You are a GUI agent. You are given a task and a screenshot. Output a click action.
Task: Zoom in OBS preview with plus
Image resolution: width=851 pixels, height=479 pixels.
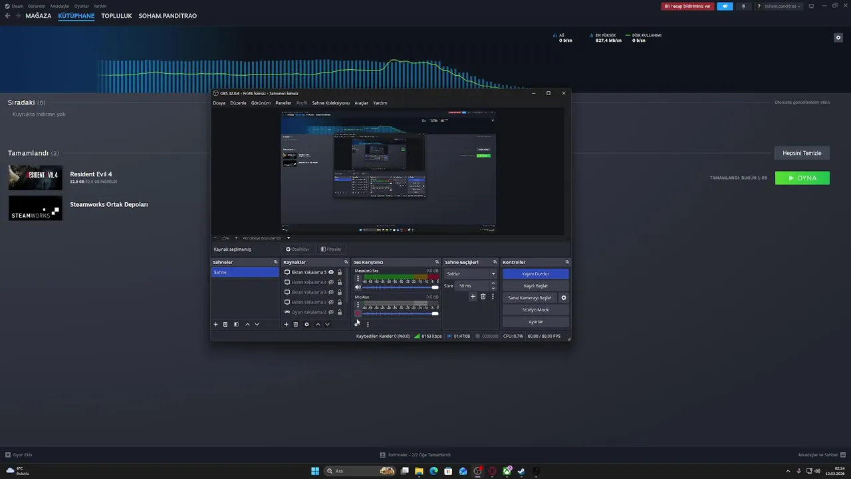pyautogui.click(x=236, y=238)
